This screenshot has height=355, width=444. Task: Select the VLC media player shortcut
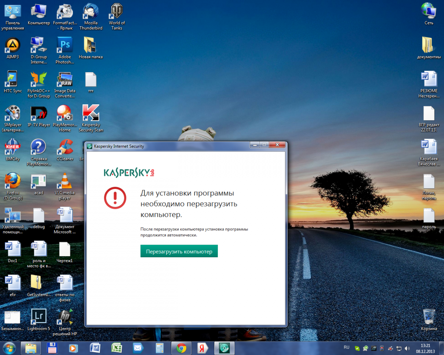[65, 187]
